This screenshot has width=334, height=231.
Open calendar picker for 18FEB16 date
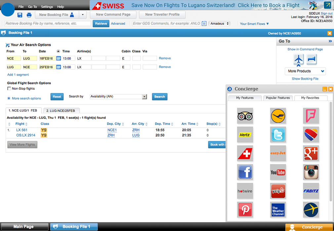click(x=58, y=58)
